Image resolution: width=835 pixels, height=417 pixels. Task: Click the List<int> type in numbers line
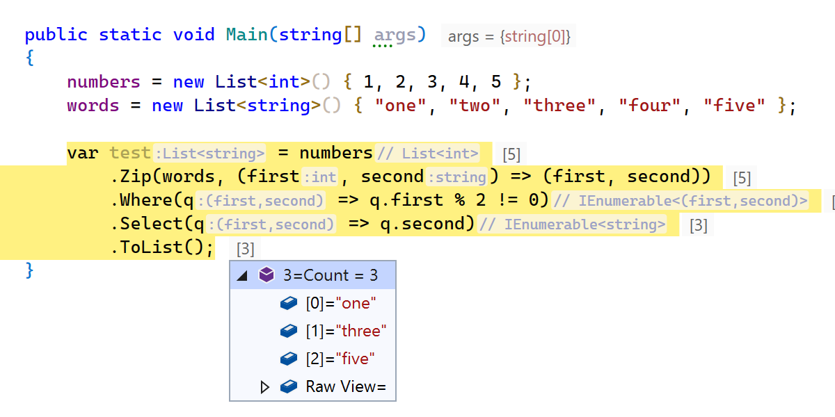point(262,82)
